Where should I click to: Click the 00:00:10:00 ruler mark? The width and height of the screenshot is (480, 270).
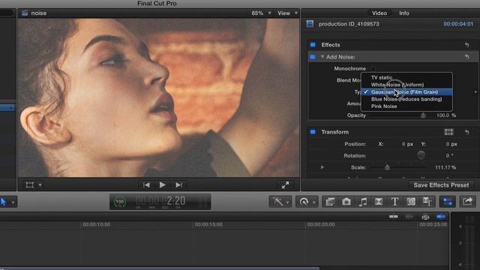tap(96, 224)
